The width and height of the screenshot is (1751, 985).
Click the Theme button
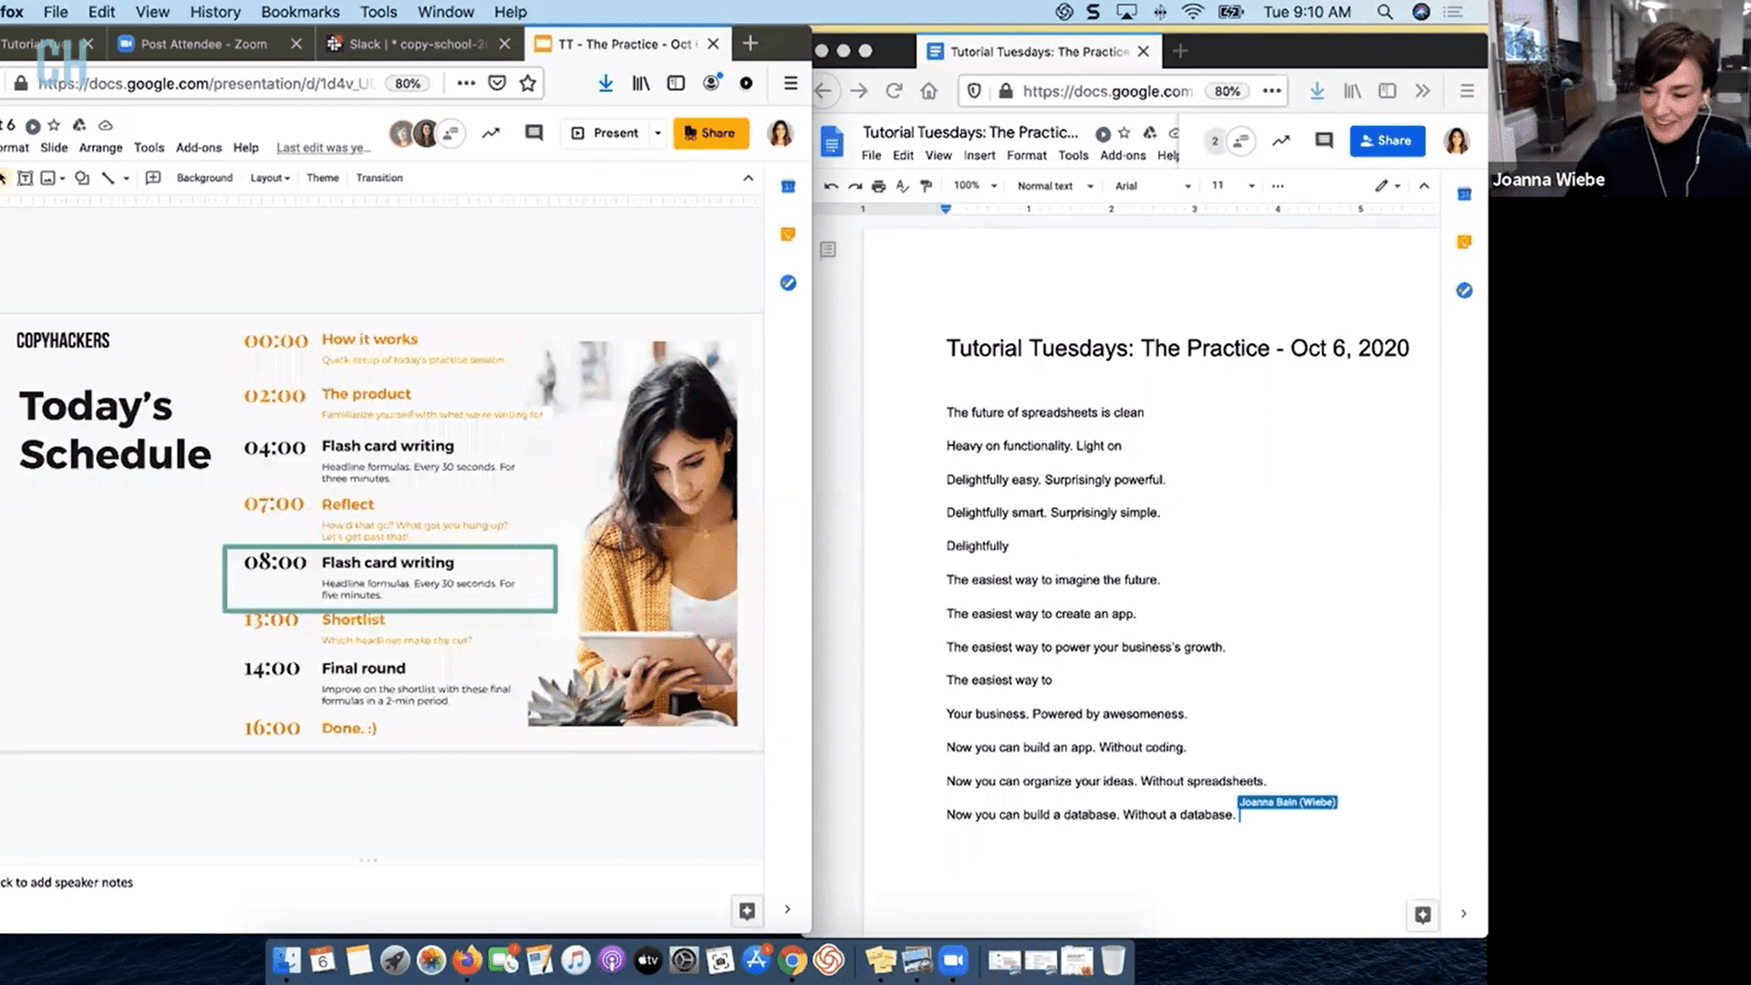[x=323, y=178]
